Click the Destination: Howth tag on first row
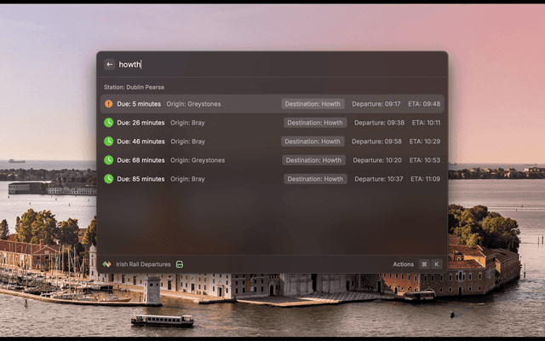 click(x=313, y=104)
